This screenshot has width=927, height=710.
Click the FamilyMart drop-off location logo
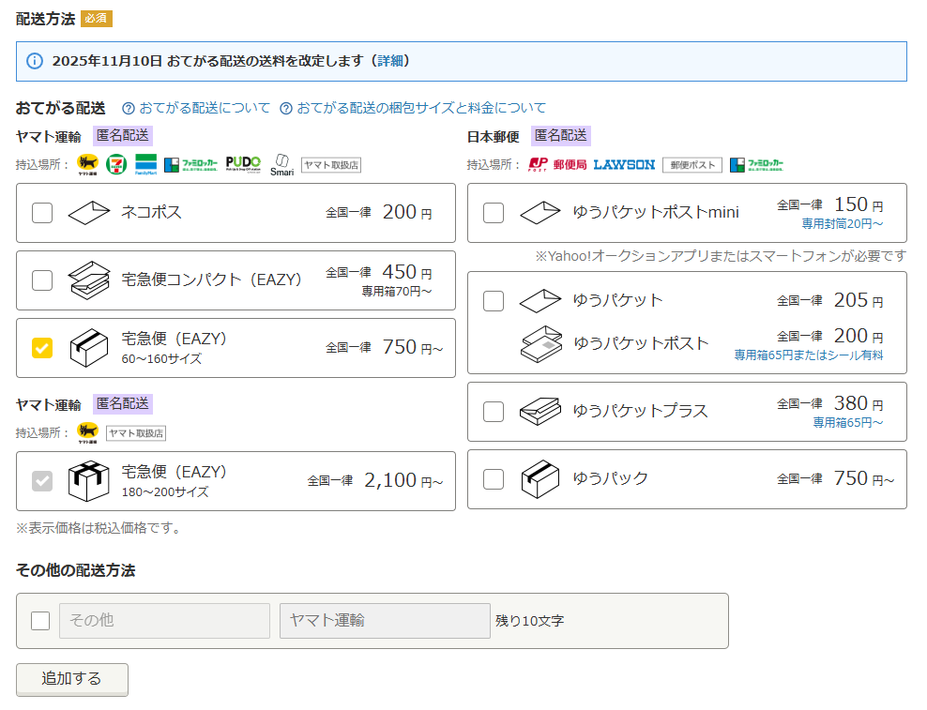(x=145, y=165)
